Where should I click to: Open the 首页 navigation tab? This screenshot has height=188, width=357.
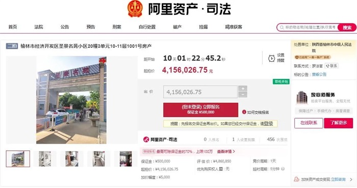click(x=13, y=27)
